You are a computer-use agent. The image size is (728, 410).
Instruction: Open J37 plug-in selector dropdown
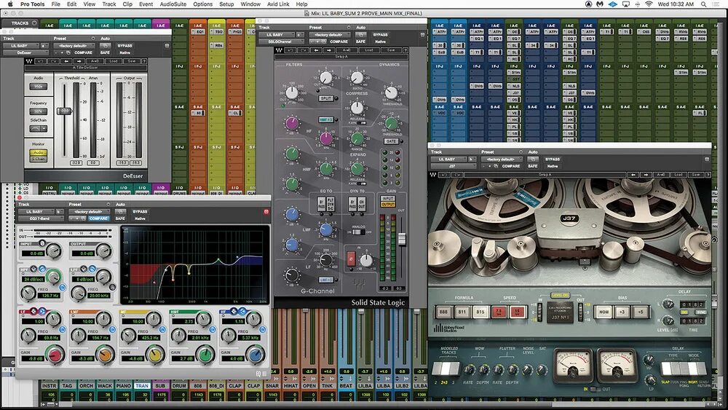point(453,166)
